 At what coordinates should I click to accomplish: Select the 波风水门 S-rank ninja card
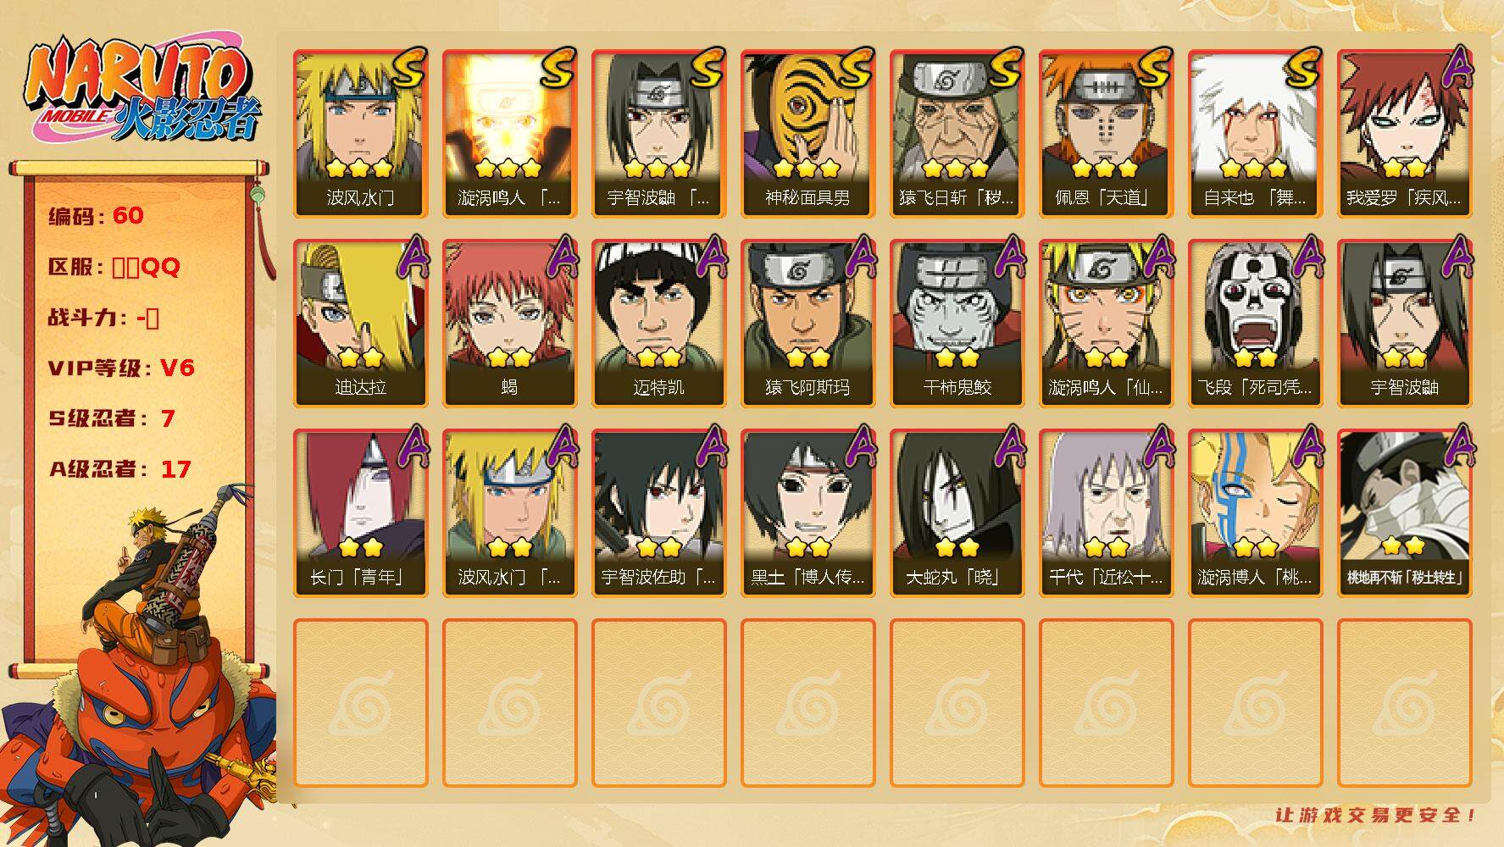(x=361, y=134)
